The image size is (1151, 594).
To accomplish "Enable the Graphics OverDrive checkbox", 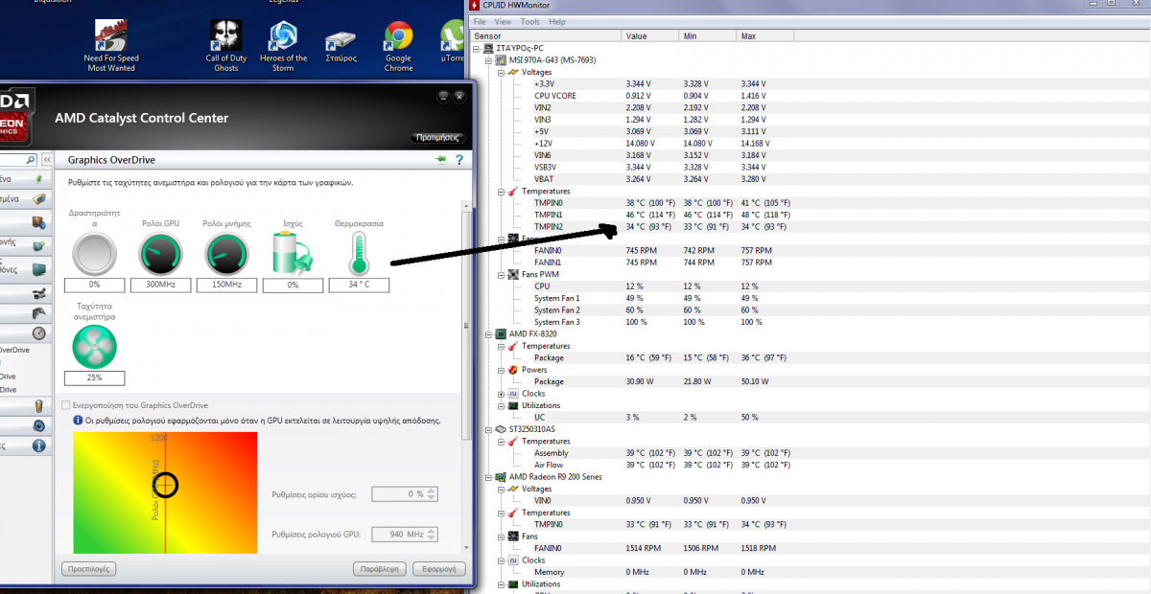I will (x=66, y=405).
